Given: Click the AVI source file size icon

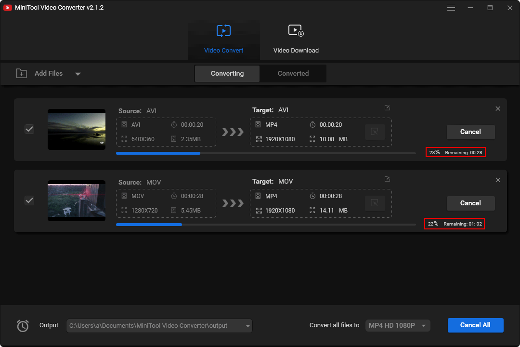Looking at the screenshot, I should (x=174, y=139).
